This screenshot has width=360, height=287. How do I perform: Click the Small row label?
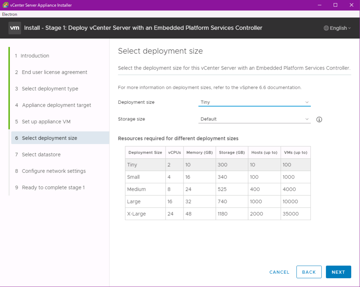[133, 177]
